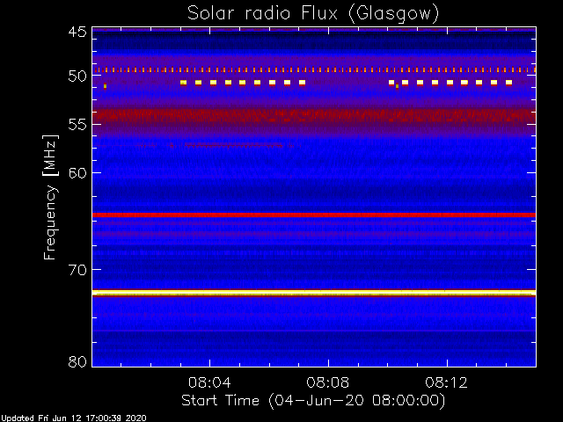Click the 55 frequency tick label
This screenshot has width=563, height=422.
pos(77,125)
